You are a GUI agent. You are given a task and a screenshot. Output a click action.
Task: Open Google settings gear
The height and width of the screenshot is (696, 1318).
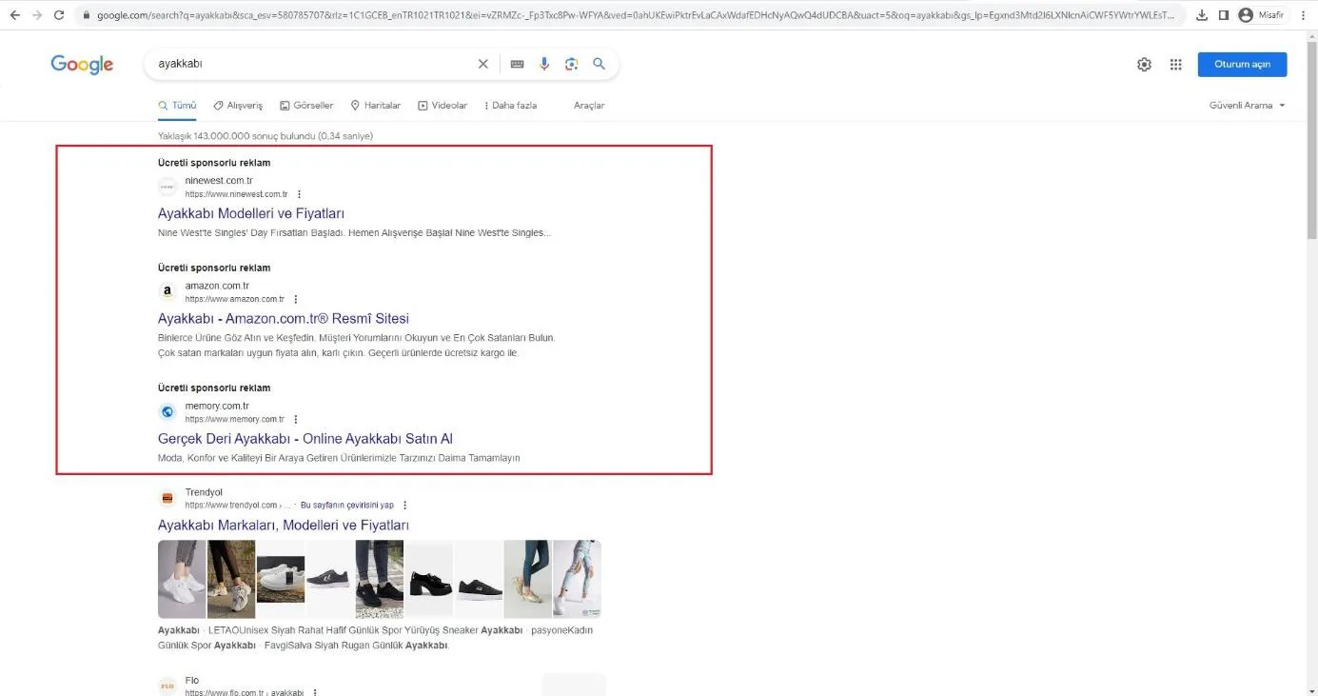(x=1144, y=65)
